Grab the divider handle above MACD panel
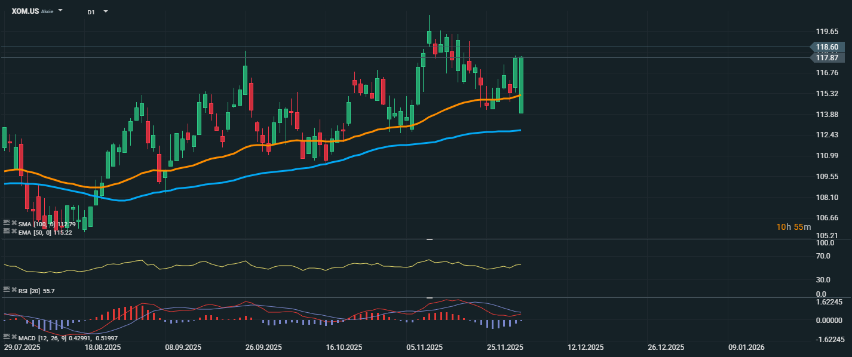 coord(428,297)
